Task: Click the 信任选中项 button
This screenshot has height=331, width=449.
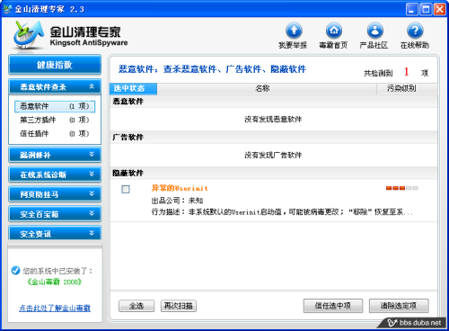Action: tap(333, 306)
